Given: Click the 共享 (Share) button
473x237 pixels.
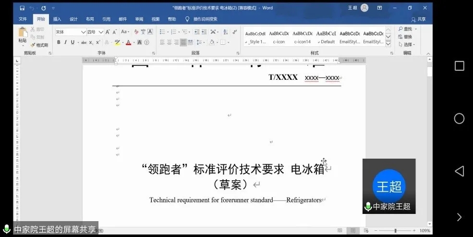Looking at the screenshot, I should [419, 19].
